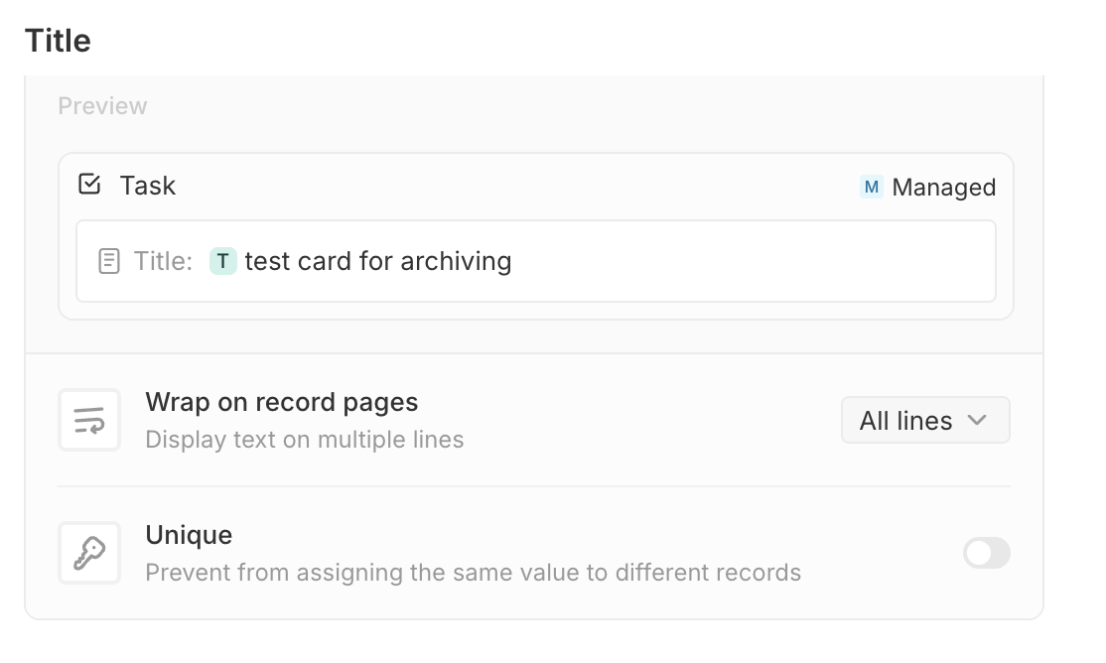The width and height of the screenshot is (1106, 663).
Task: Click the Task checkbox icon
Action: pyautogui.click(x=89, y=185)
